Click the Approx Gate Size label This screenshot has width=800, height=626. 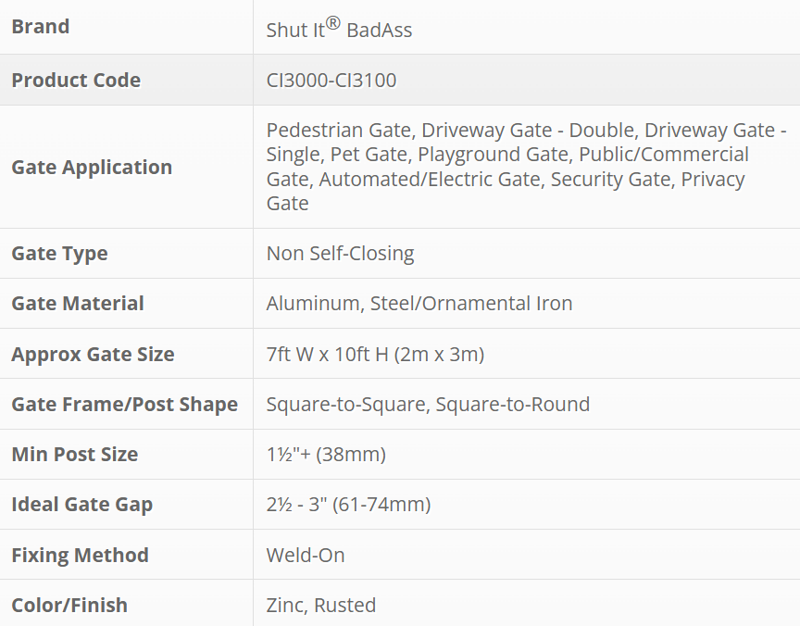click(93, 355)
